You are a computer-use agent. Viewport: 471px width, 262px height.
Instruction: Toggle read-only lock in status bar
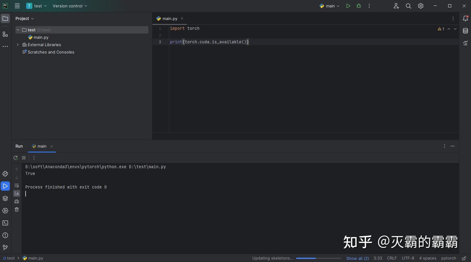(x=464, y=258)
